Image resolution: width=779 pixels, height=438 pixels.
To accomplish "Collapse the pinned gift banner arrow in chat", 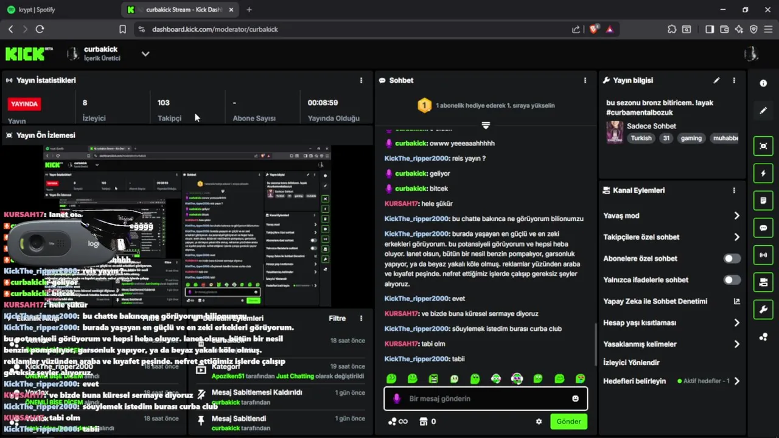I will click(486, 125).
